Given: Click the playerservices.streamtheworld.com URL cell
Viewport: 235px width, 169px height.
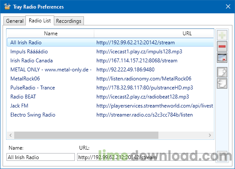Looking at the screenshot, I should pos(155,106).
